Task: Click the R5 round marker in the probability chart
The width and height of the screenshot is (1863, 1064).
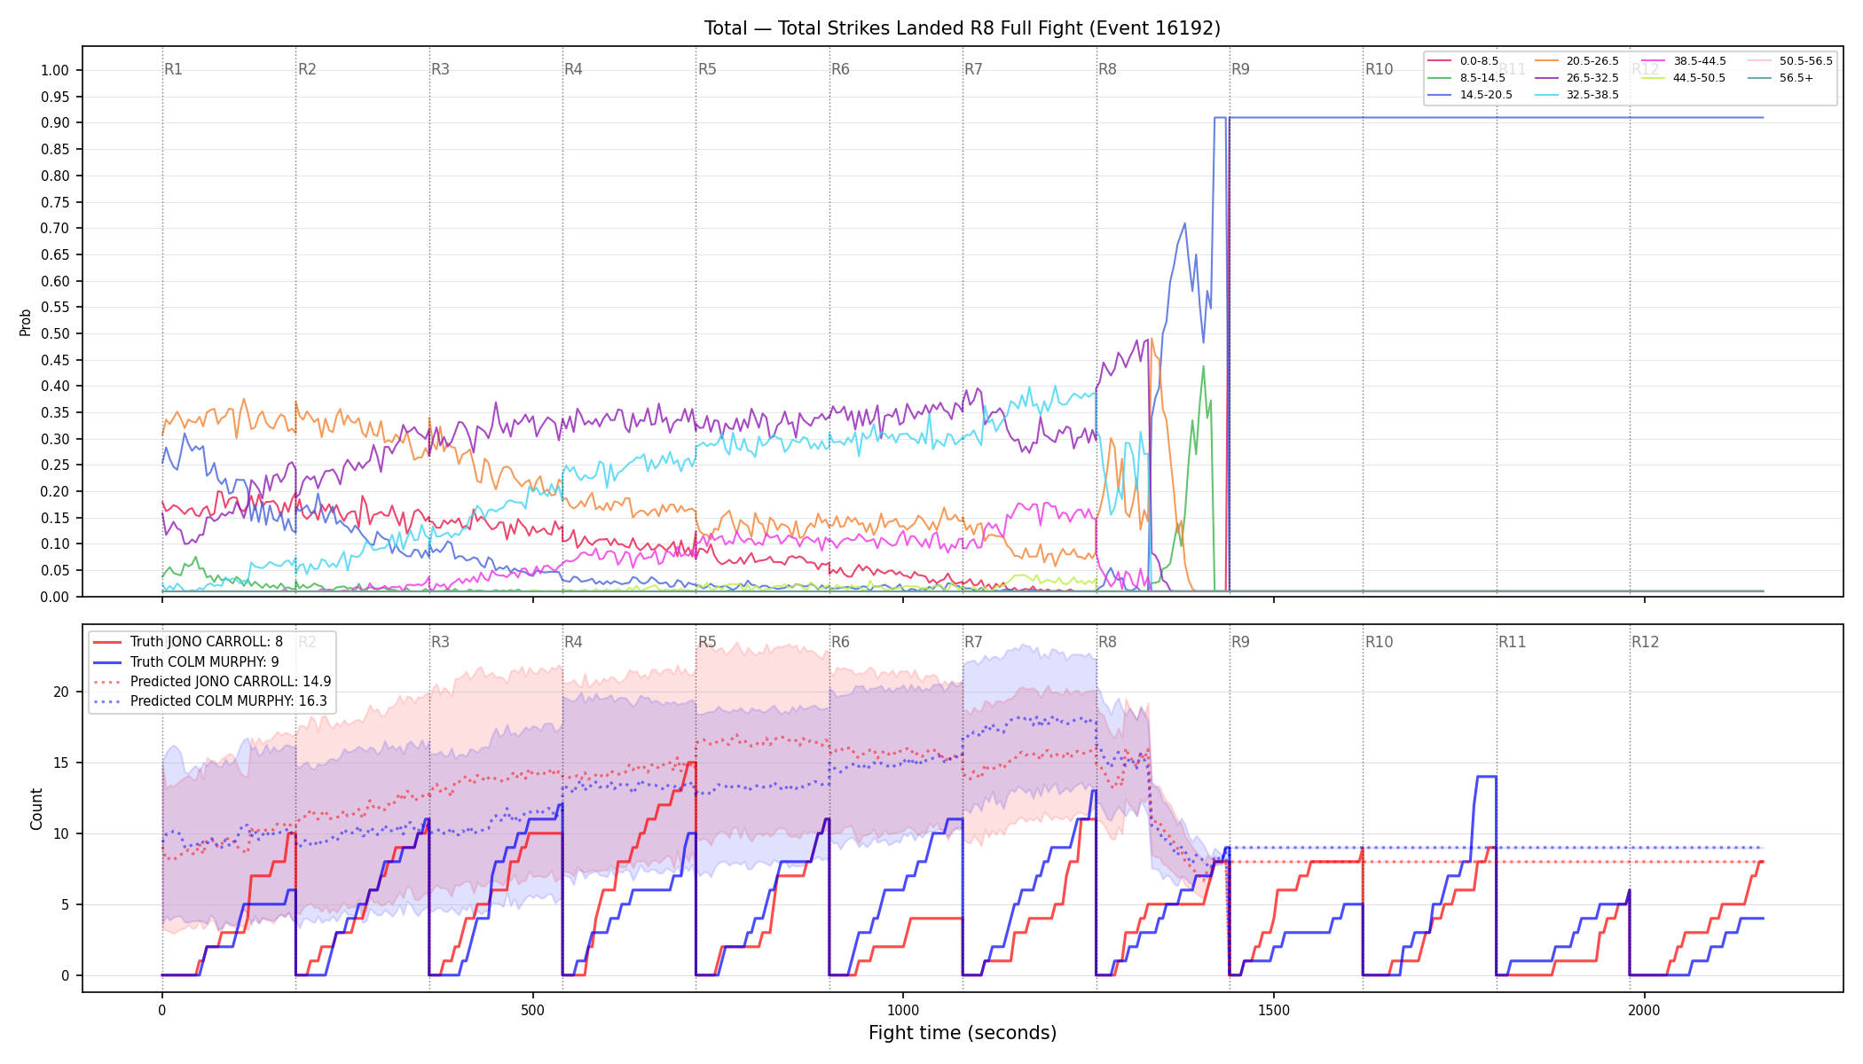Action: (x=707, y=69)
